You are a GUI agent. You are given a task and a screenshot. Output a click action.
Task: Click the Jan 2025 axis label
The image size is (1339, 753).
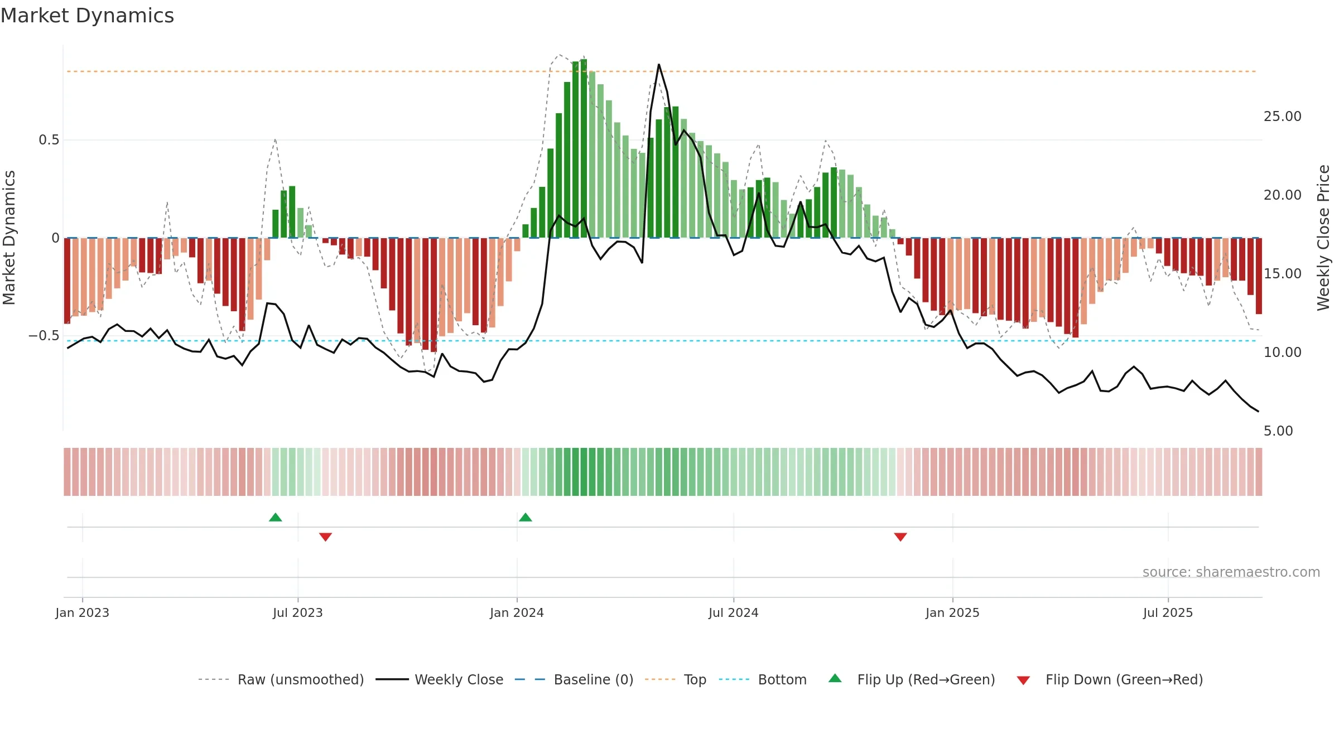953,612
